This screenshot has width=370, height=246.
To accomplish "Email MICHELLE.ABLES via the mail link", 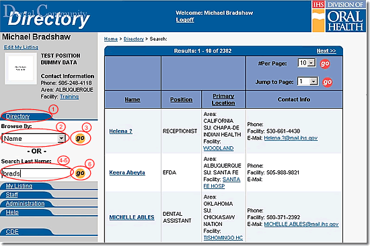I will pos(301,224).
